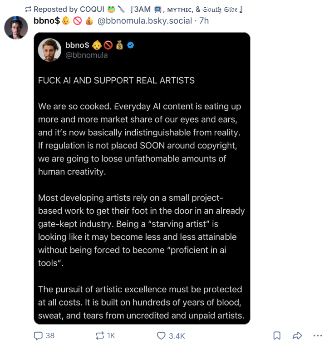Image resolution: width=334 pixels, height=345 pixels.
Task: Click the @bbnomula handle inside the image
Action: tap(87, 55)
